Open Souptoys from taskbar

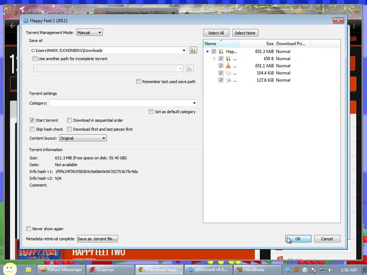(110, 270)
